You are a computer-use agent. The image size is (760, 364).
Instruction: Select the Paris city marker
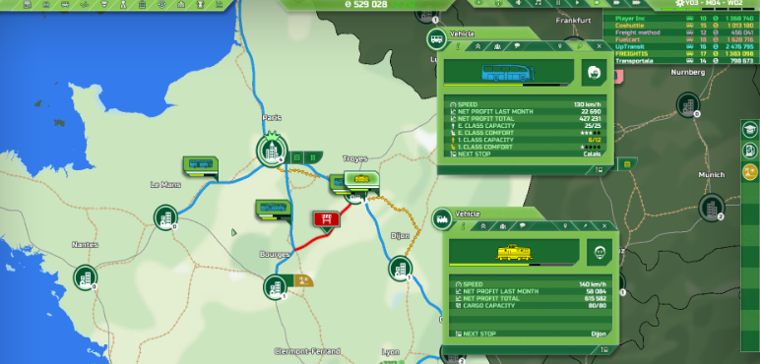272,150
